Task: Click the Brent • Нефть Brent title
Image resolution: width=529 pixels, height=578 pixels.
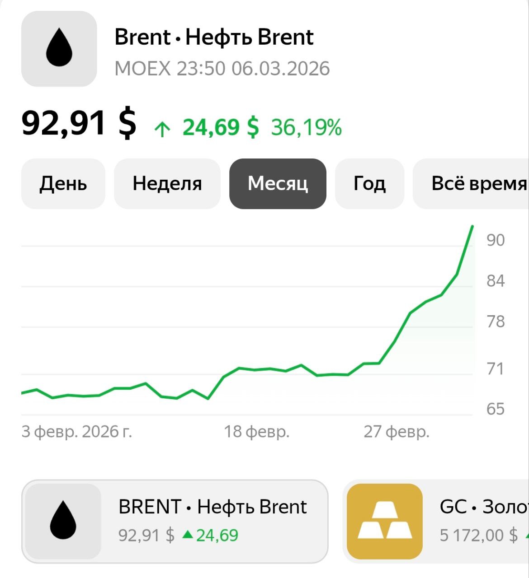Action: pos(214,37)
